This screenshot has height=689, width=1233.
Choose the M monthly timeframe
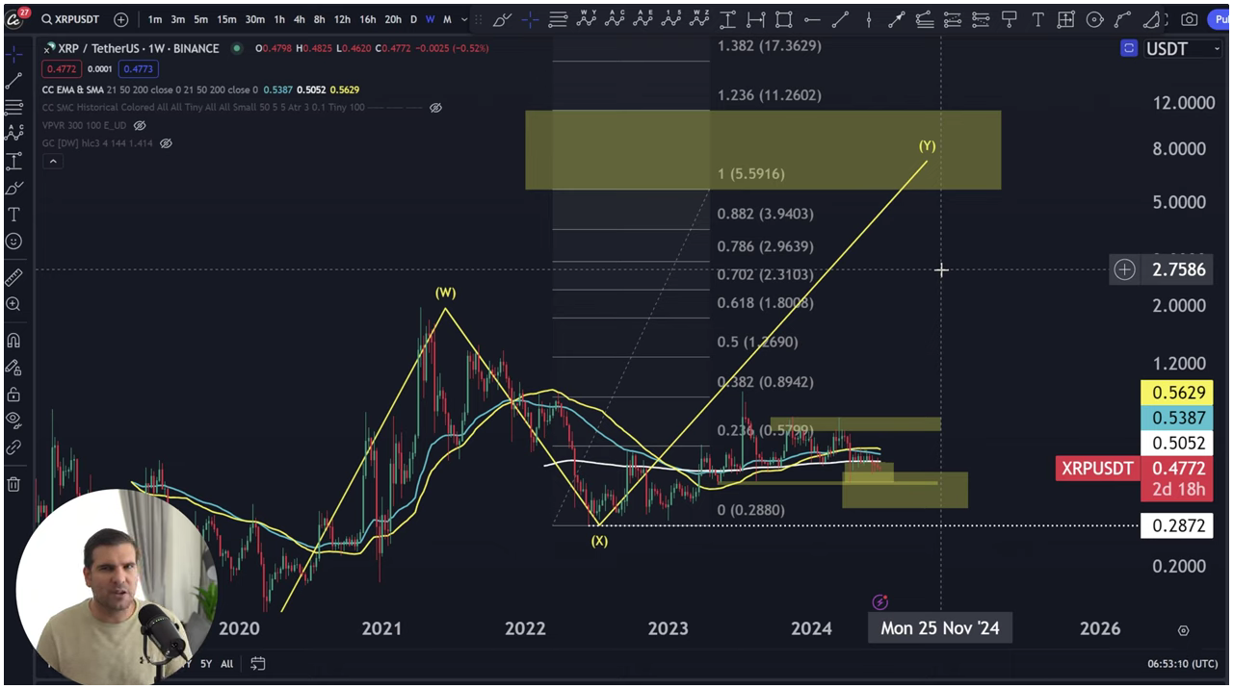coord(447,19)
